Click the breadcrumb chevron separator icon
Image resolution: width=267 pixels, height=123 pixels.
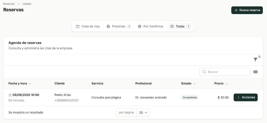click(x=19, y=4)
